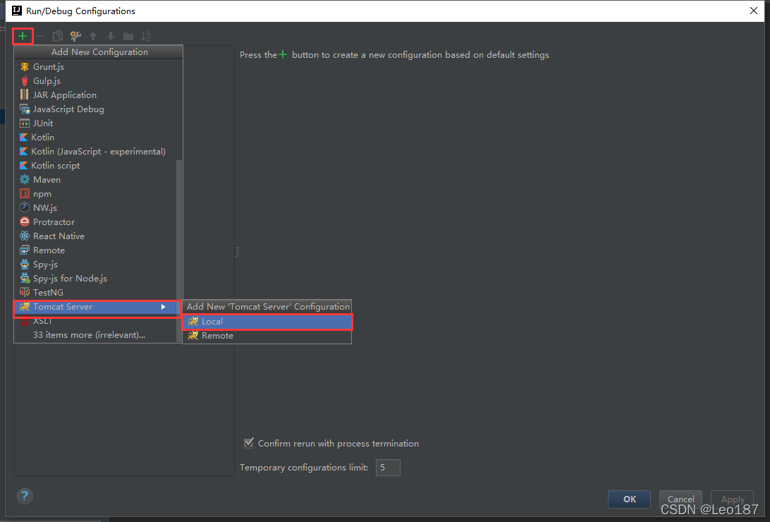This screenshot has height=522, width=770.
Task: Click the 'JAR Application' label text
Action: click(65, 95)
